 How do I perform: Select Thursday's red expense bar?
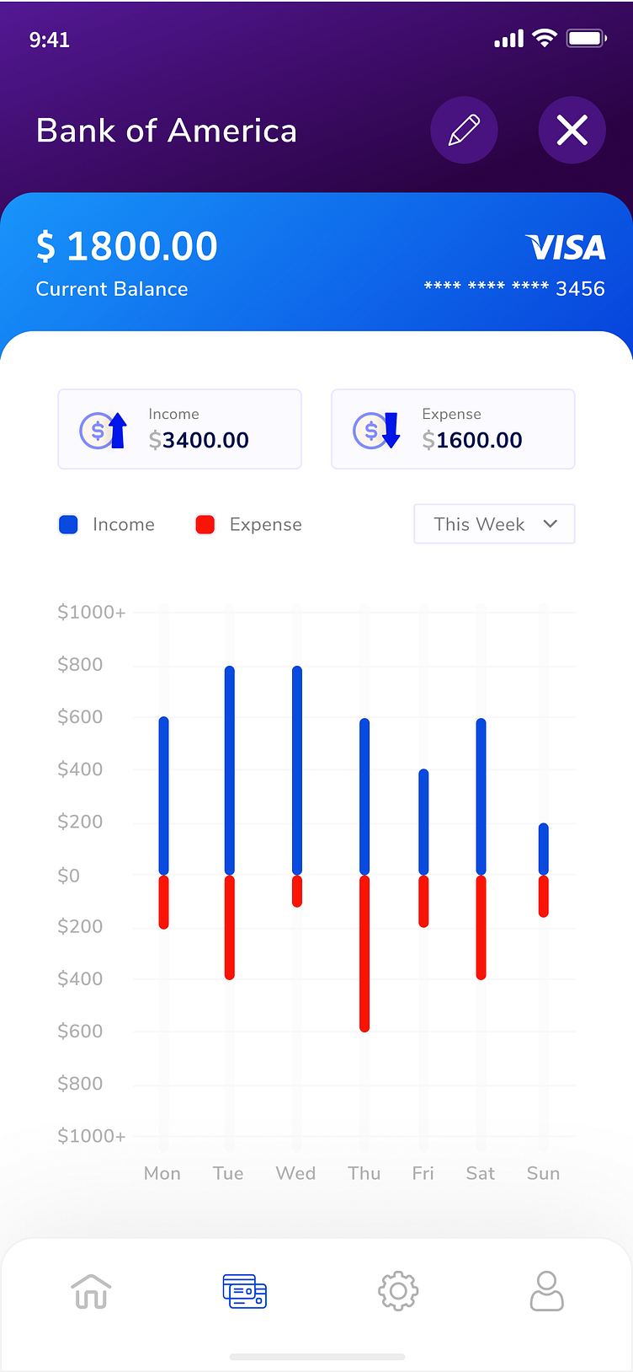364,953
